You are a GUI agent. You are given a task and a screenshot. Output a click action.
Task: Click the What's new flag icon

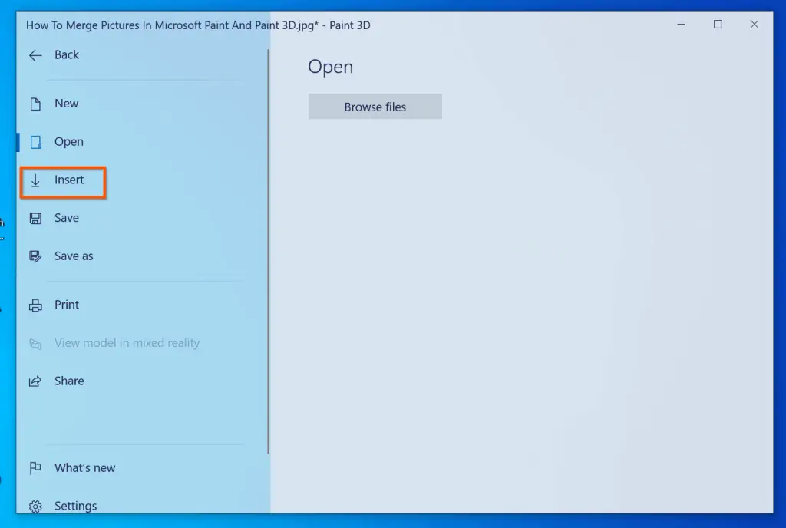[x=35, y=468]
